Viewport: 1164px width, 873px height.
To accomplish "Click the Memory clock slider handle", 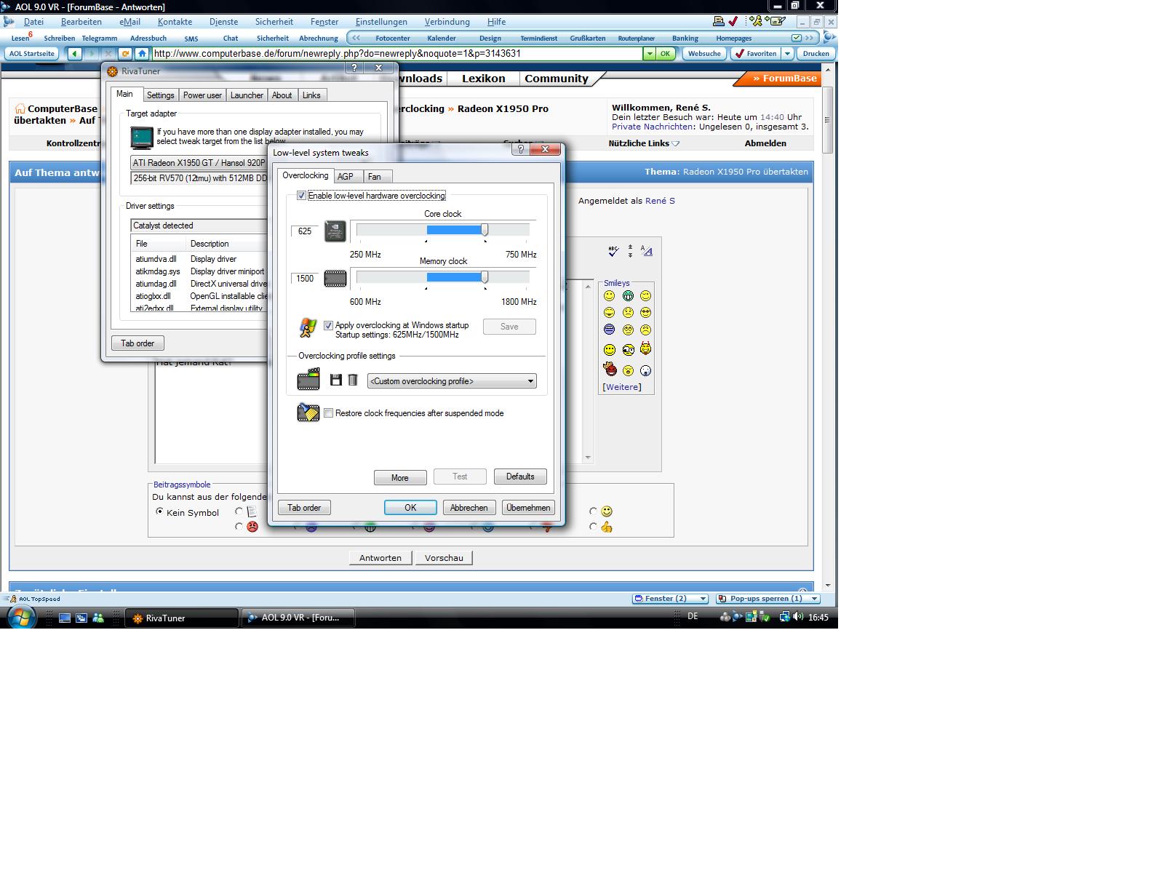I will 485,277.
